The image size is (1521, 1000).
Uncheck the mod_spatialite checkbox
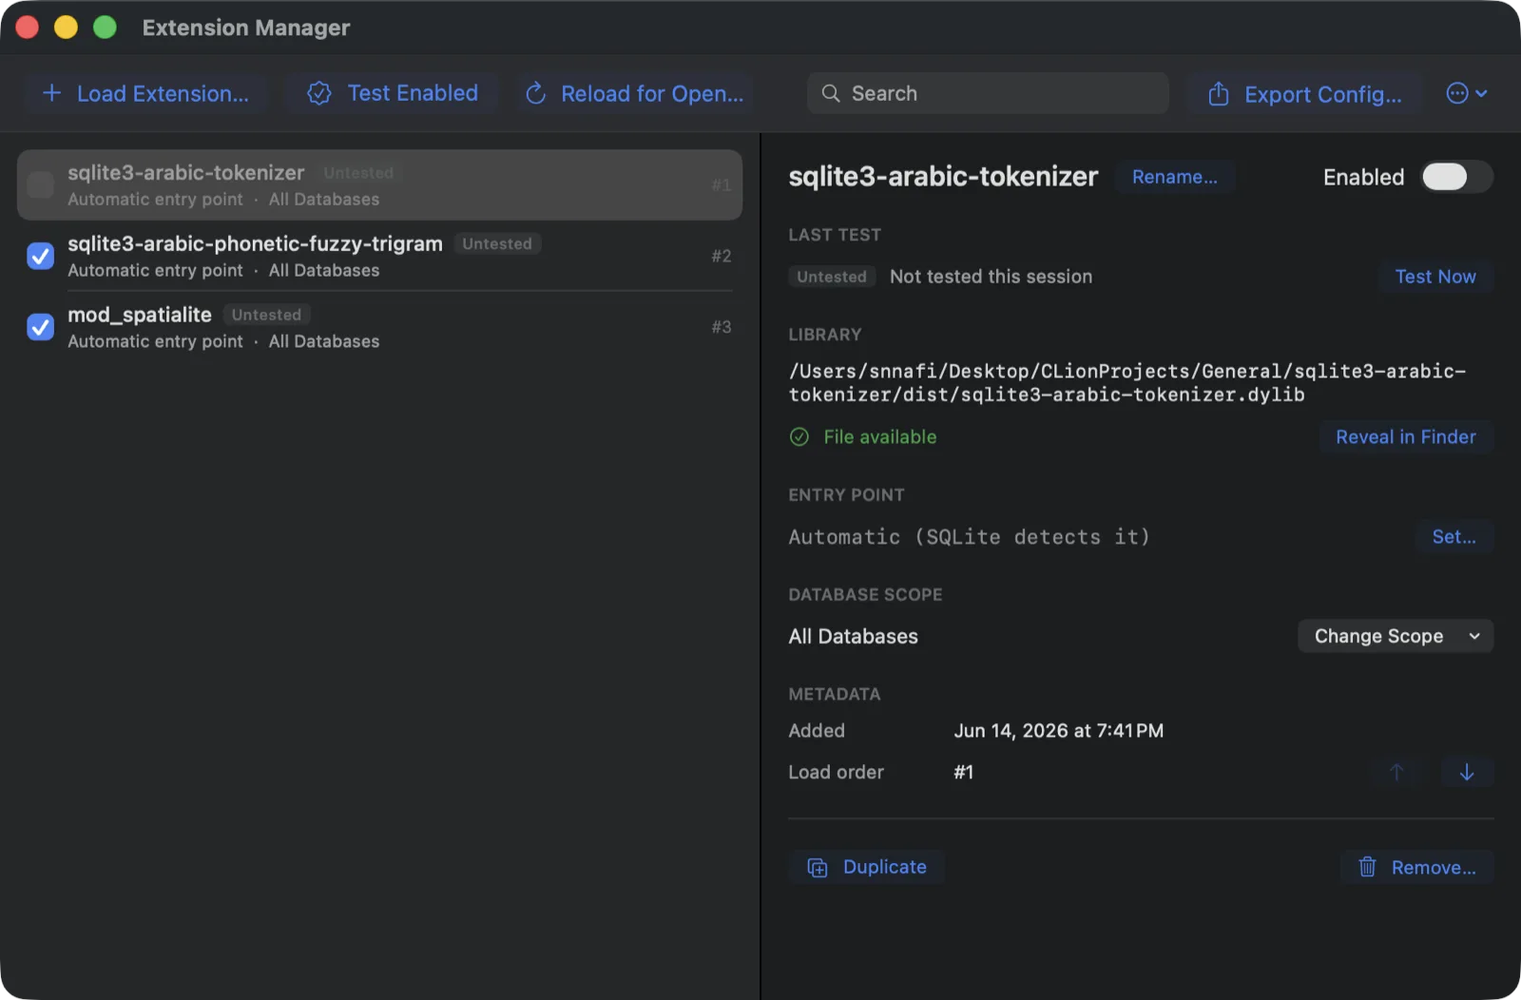(41, 327)
